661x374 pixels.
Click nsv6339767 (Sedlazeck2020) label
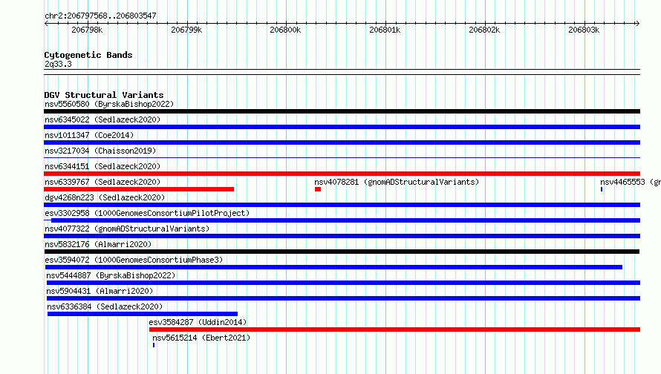tap(102, 182)
